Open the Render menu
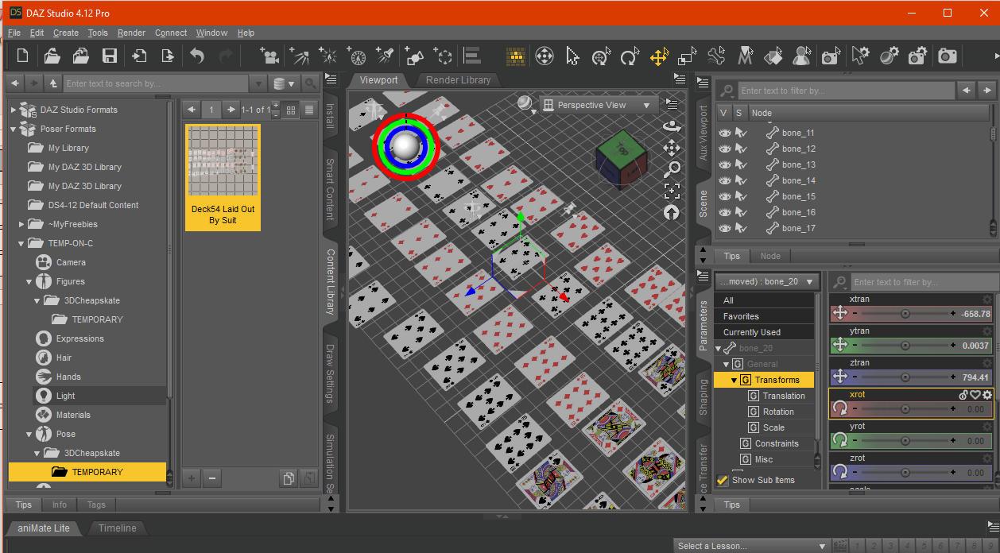 tap(131, 33)
